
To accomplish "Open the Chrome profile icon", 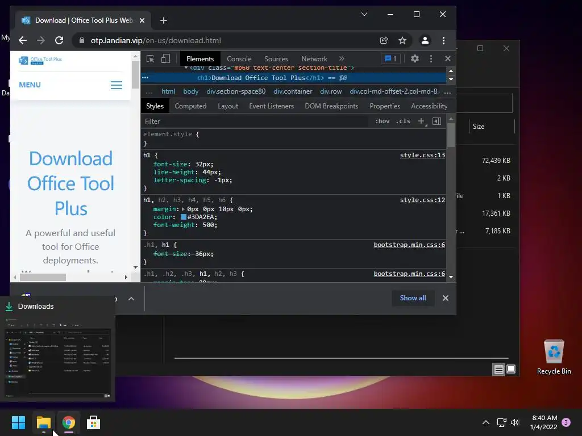I will pyautogui.click(x=425, y=40).
